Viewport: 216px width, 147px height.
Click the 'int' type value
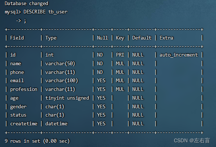pyautogui.click(x=49, y=55)
